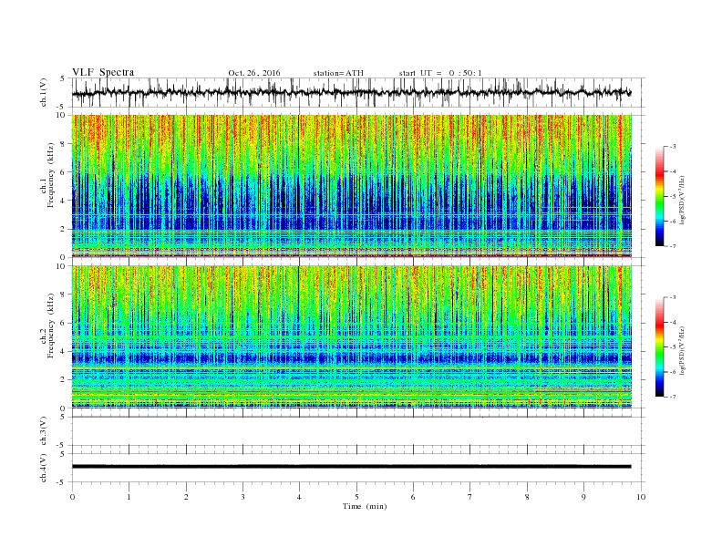Click time axis tick label "5"
Image resolution: width=722 pixels, height=558 pixels.
tap(356, 497)
